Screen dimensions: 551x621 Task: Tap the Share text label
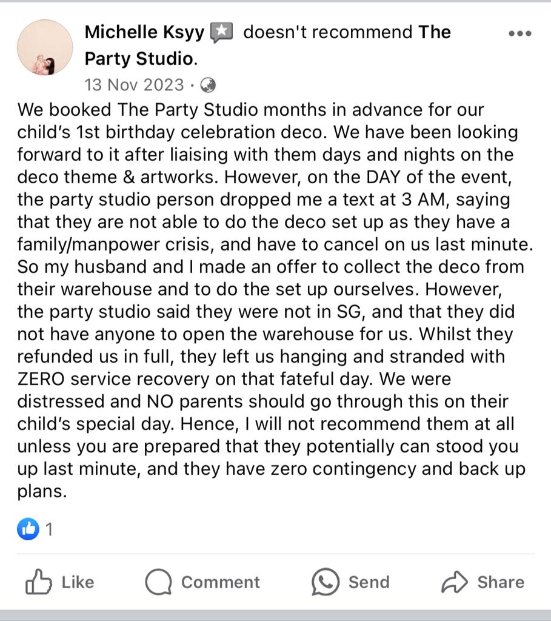501,583
